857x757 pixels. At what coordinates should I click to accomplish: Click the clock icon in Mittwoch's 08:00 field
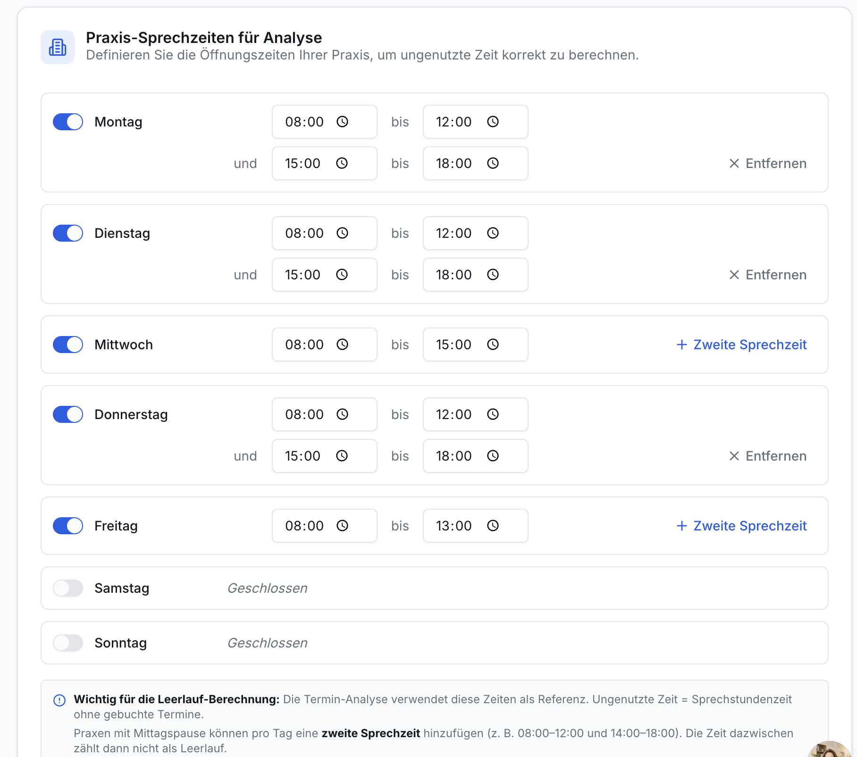(342, 345)
